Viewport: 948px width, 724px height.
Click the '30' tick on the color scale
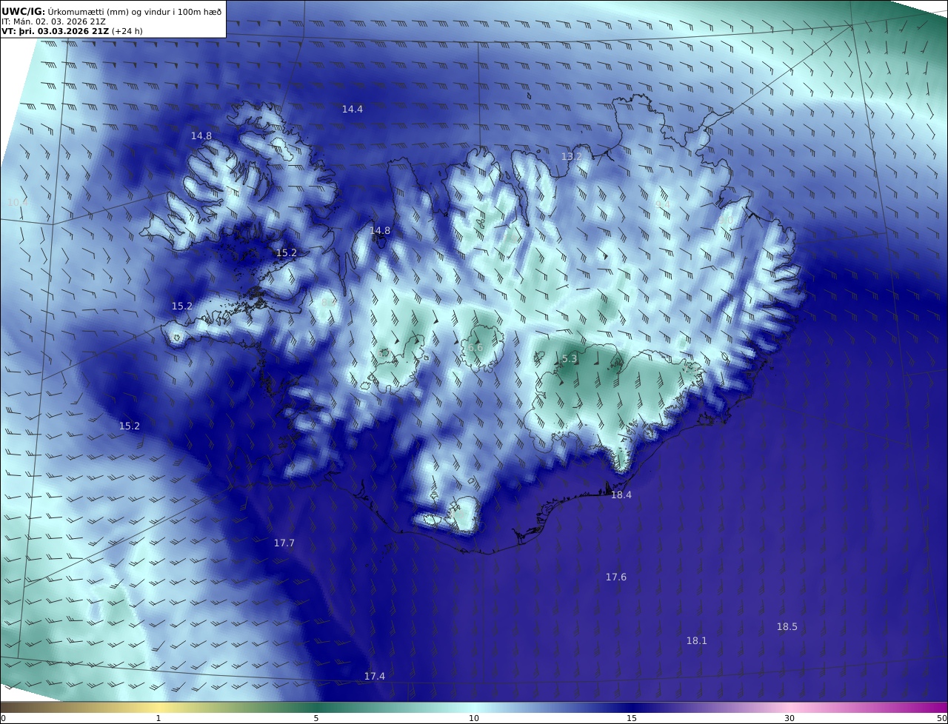point(790,718)
